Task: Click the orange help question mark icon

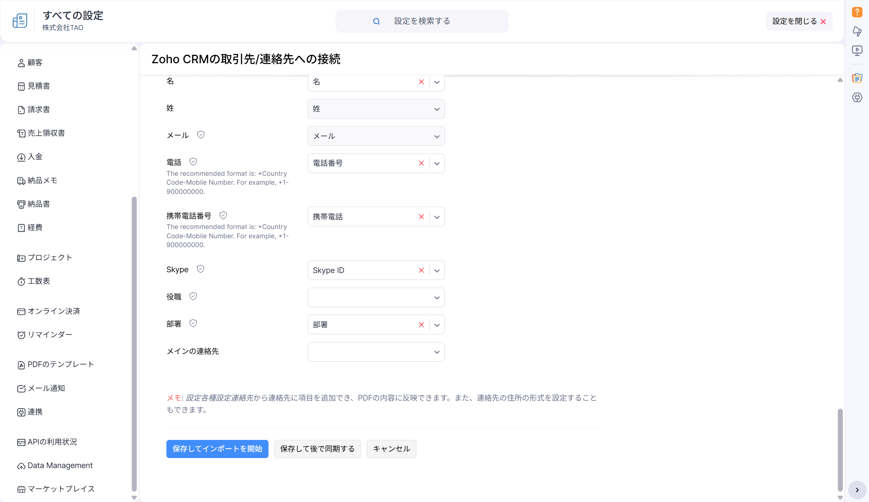Action: (x=857, y=12)
